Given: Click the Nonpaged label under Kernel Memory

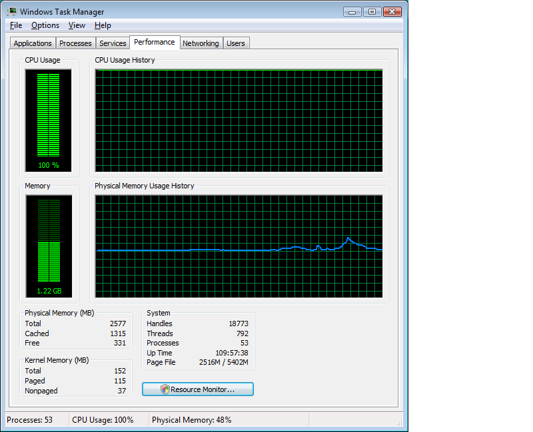Looking at the screenshot, I should coord(41,391).
